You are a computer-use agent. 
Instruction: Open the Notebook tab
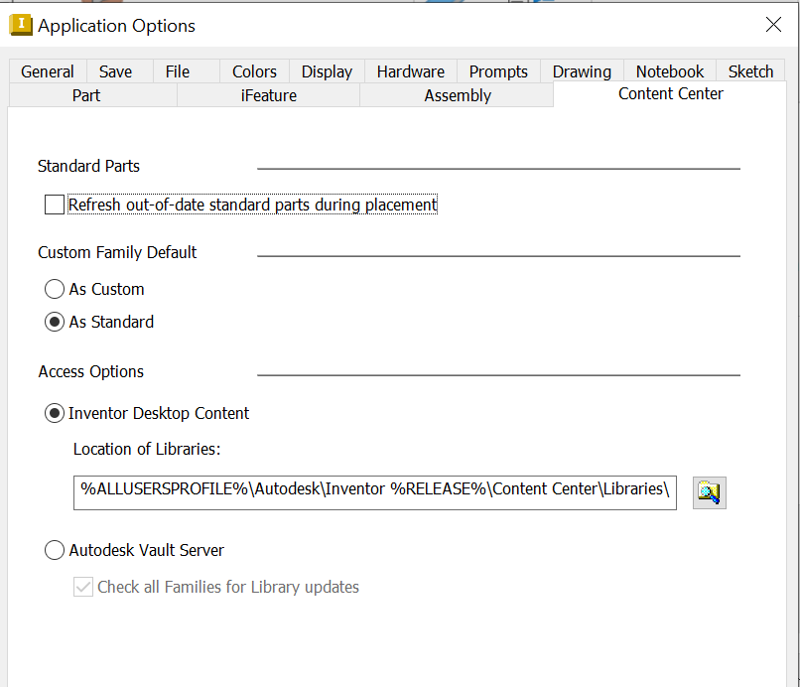tap(669, 71)
